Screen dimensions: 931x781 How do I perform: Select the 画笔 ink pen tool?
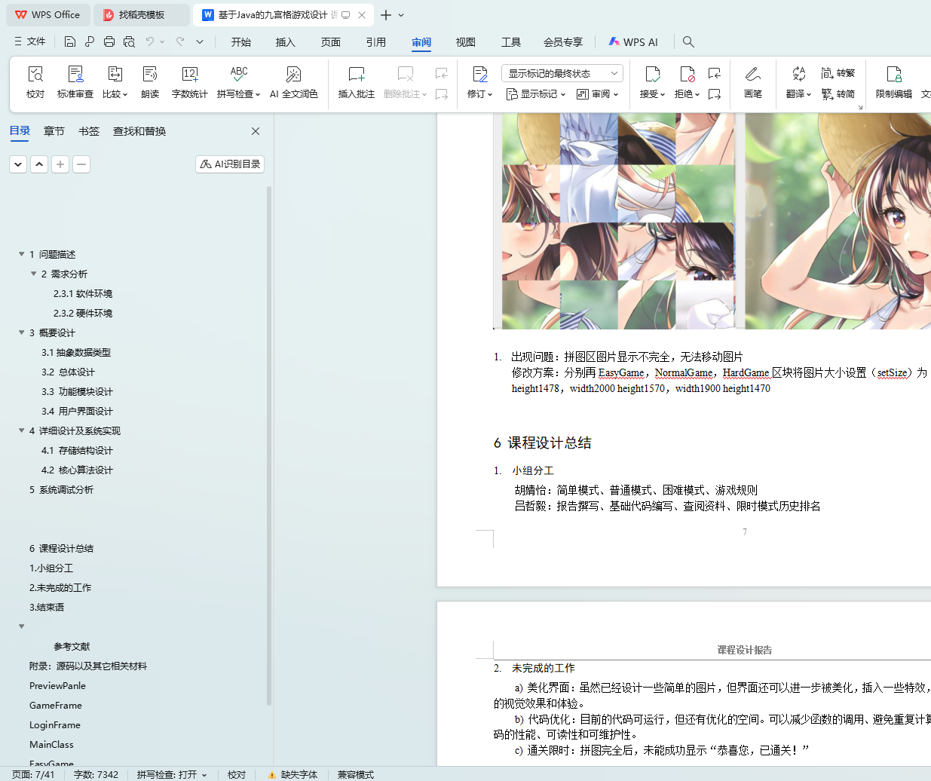tap(752, 82)
